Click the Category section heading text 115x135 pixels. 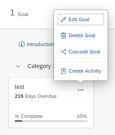pyautogui.click(x=41, y=66)
